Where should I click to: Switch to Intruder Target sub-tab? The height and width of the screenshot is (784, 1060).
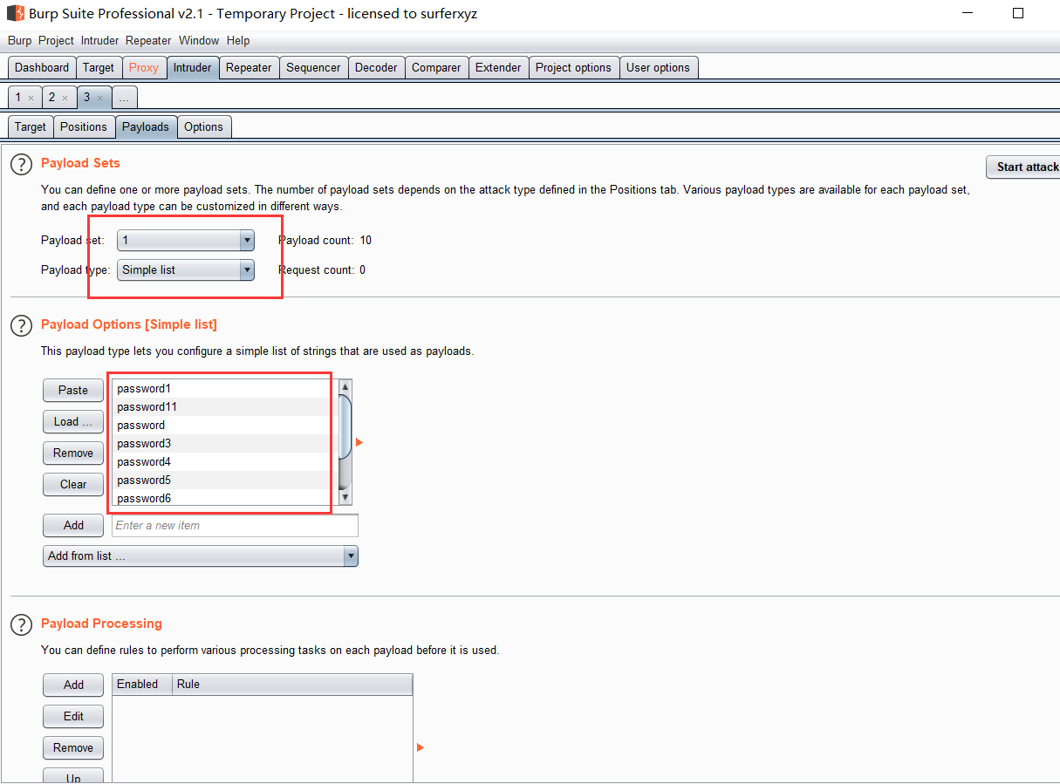(31, 127)
